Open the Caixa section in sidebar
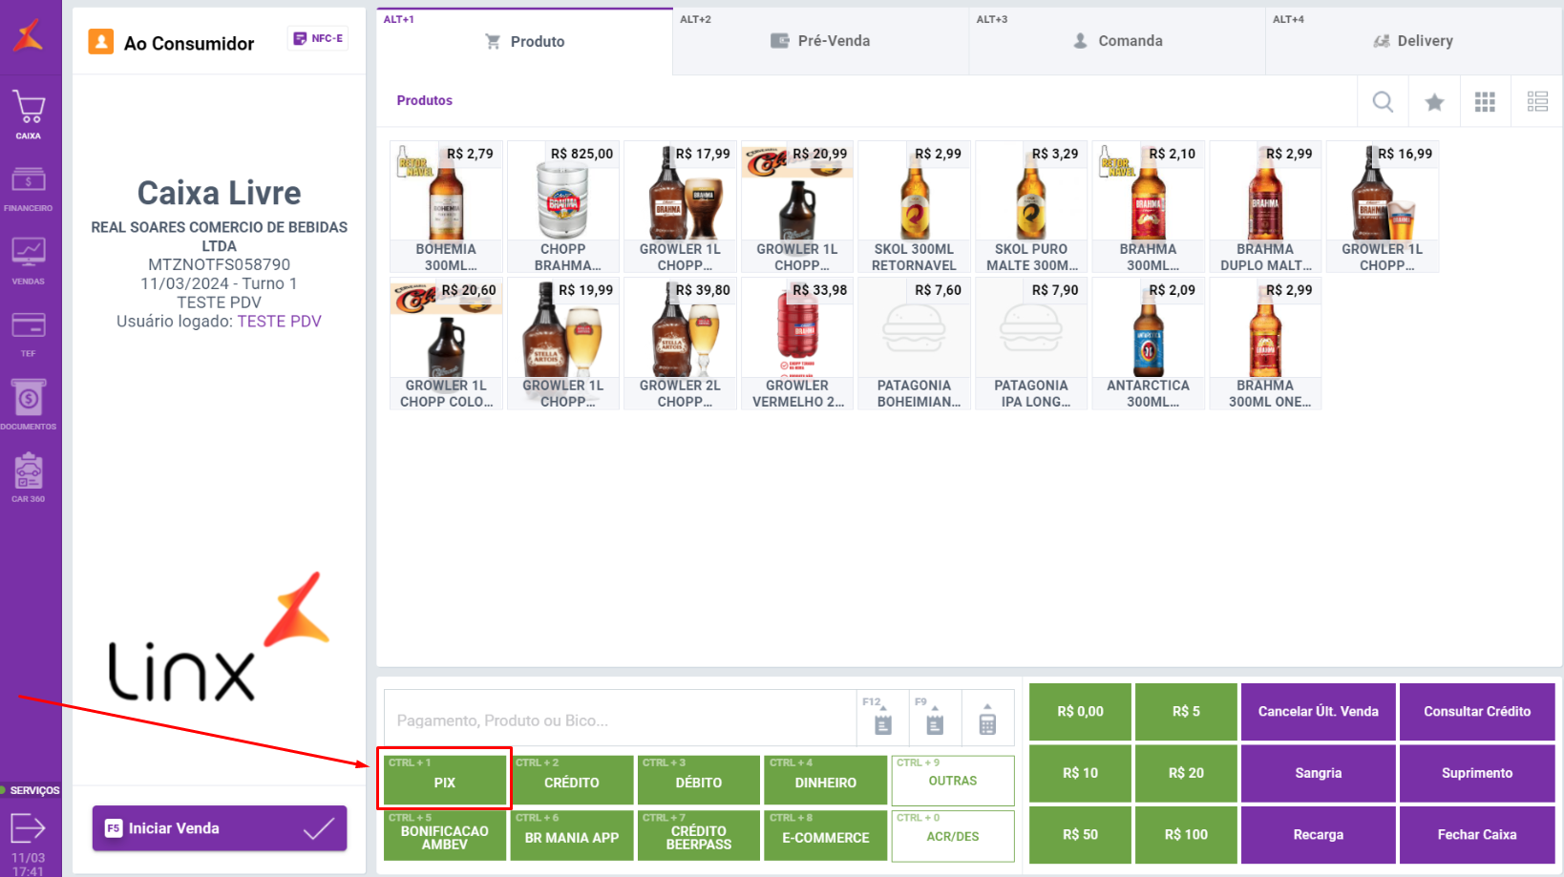The height and width of the screenshot is (877, 1564). pyautogui.click(x=29, y=114)
